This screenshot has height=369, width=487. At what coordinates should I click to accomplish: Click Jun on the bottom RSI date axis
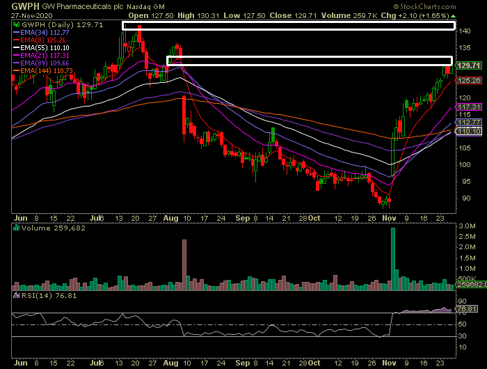(x=20, y=363)
